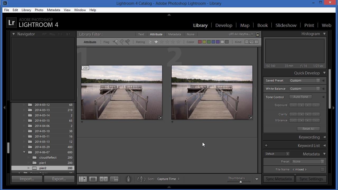Open the Library menu
Screen dimensions: 338x190
point(26,10)
